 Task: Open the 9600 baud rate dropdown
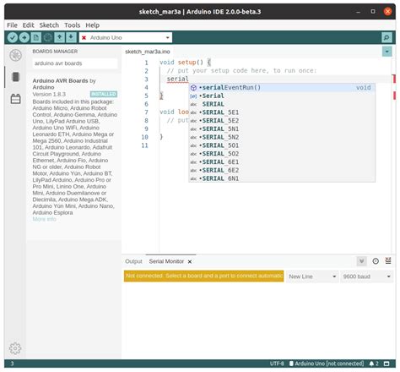pos(366,276)
